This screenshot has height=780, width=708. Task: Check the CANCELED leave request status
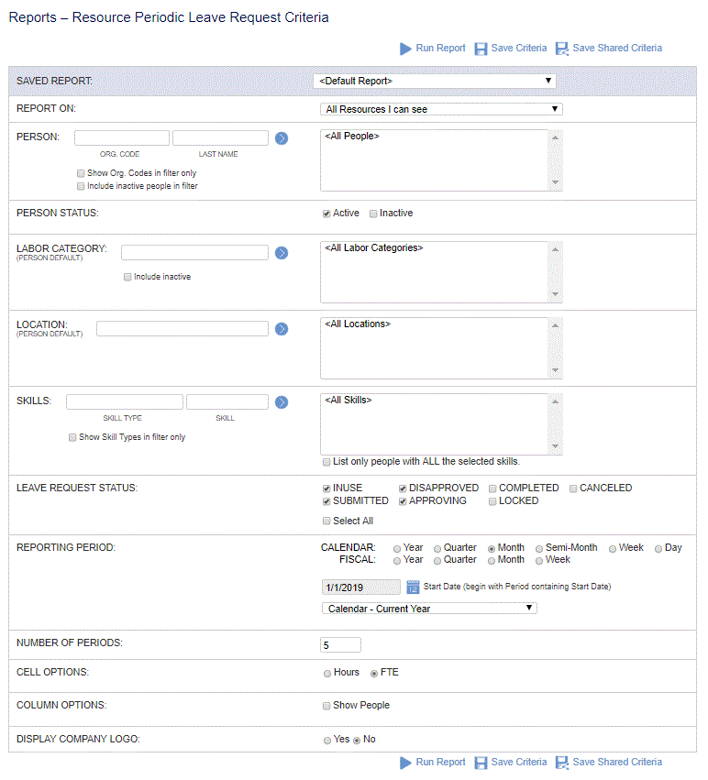573,489
